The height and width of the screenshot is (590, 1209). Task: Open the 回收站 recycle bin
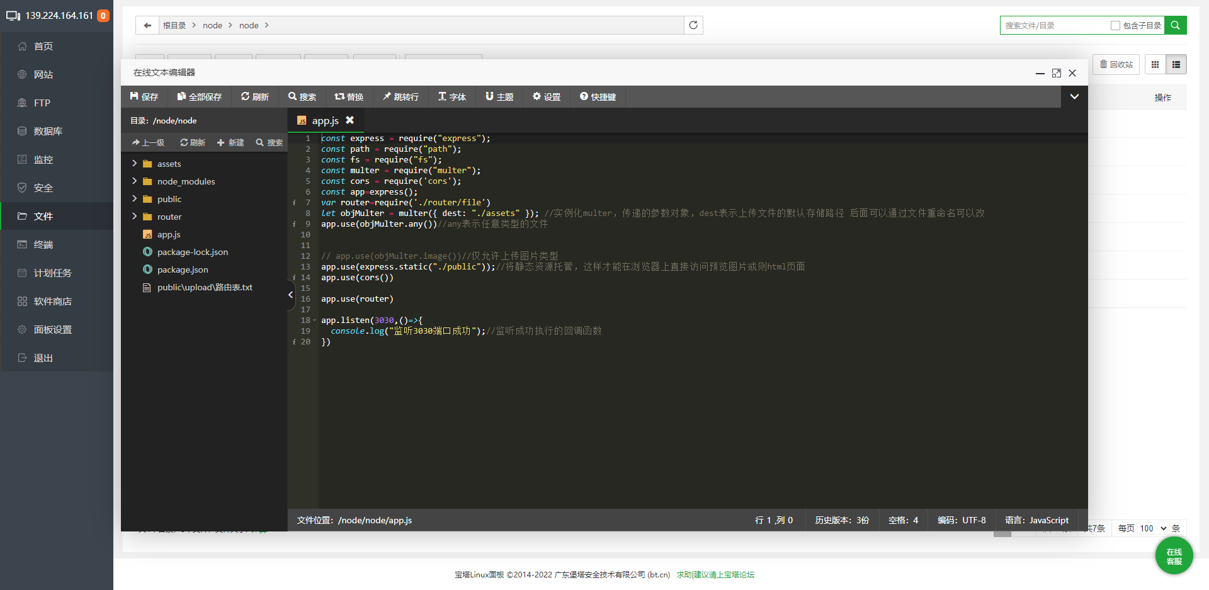pos(1116,64)
